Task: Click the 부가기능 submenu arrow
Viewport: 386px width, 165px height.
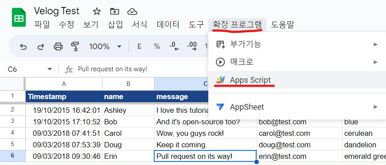Action: click(375, 44)
